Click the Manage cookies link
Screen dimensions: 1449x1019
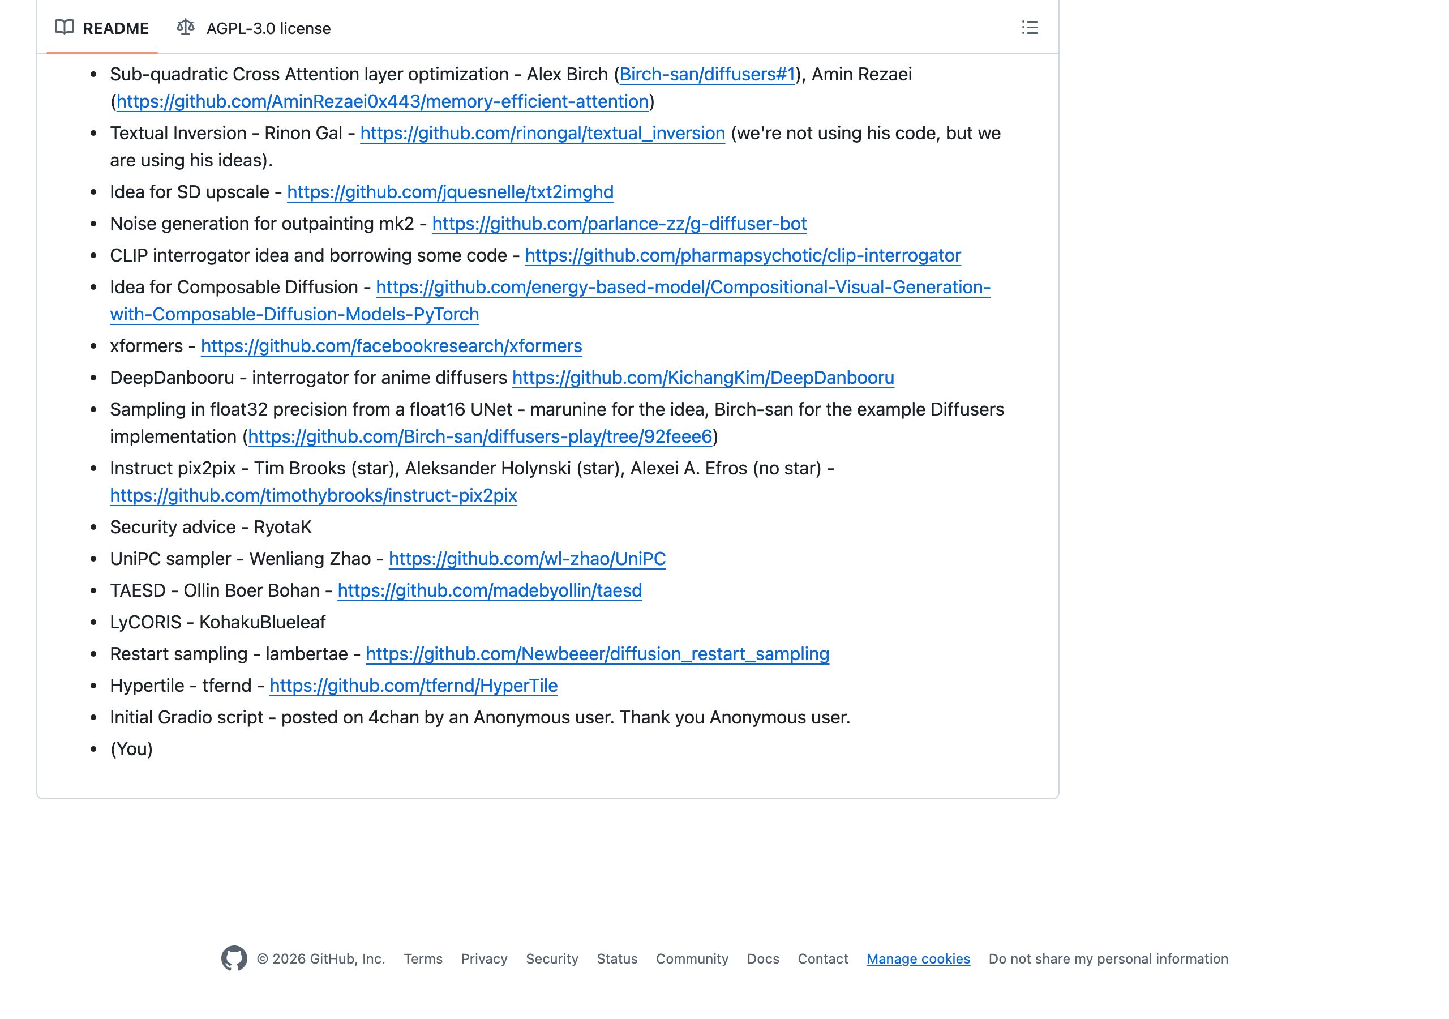pyautogui.click(x=918, y=958)
